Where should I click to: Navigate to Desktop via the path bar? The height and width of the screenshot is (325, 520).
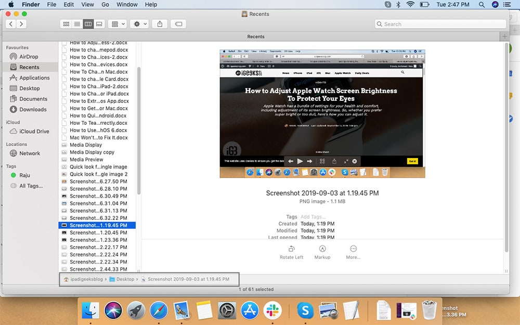pyautogui.click(x=126, y=279)
